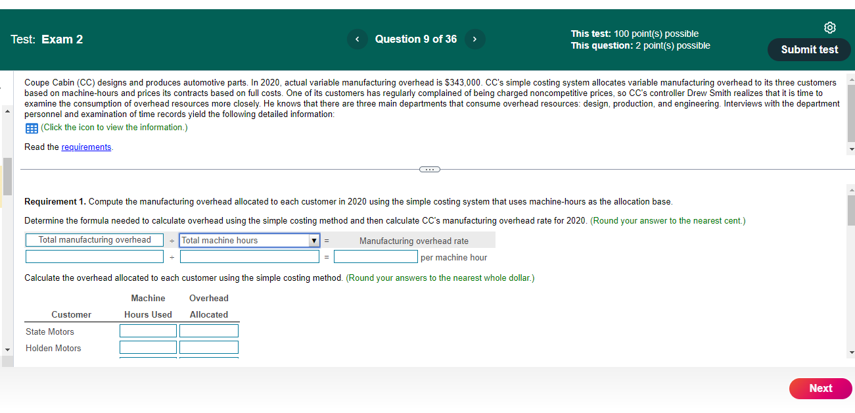Click the left chevron to go back a question

click(357, 39)
